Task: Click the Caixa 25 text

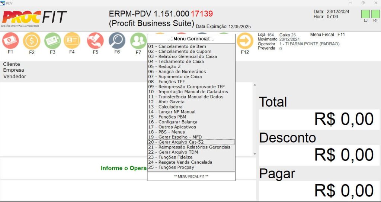Action: tap(288, 35)
